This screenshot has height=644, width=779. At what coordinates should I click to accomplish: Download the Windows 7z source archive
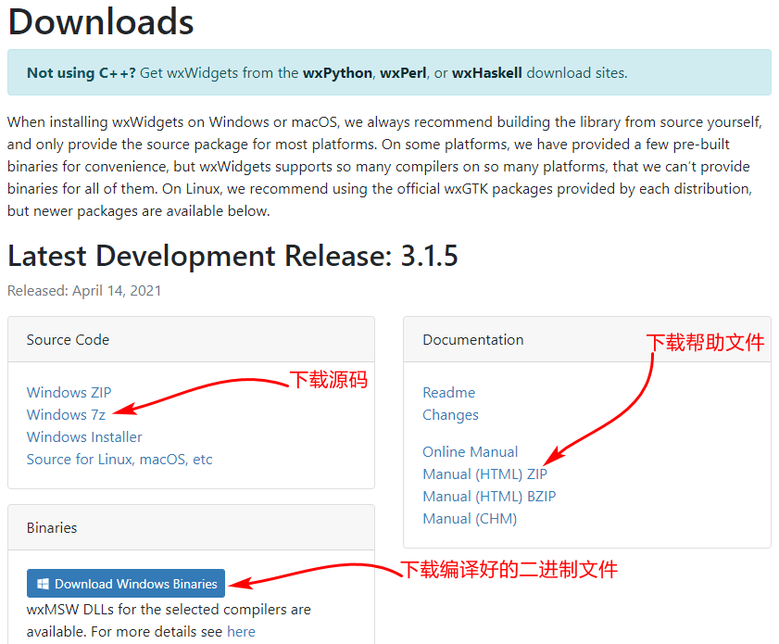point(66,414)
